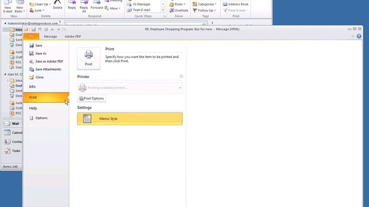Click the OneNote button in Move group

click(x=179, y=10)
